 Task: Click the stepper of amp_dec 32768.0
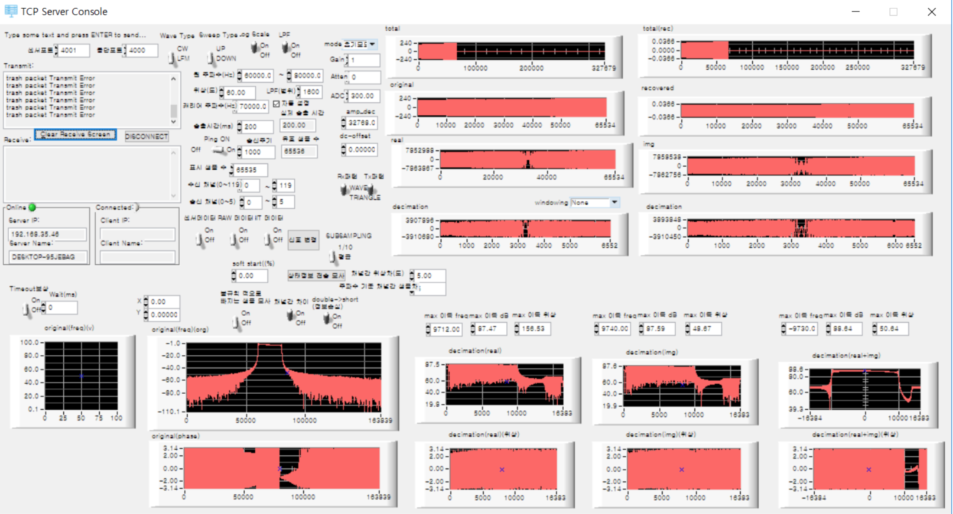[x=343, y=123]
